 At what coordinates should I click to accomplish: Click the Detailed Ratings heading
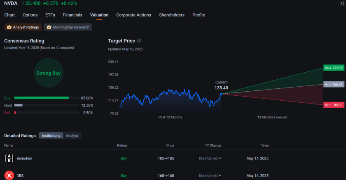20,136
